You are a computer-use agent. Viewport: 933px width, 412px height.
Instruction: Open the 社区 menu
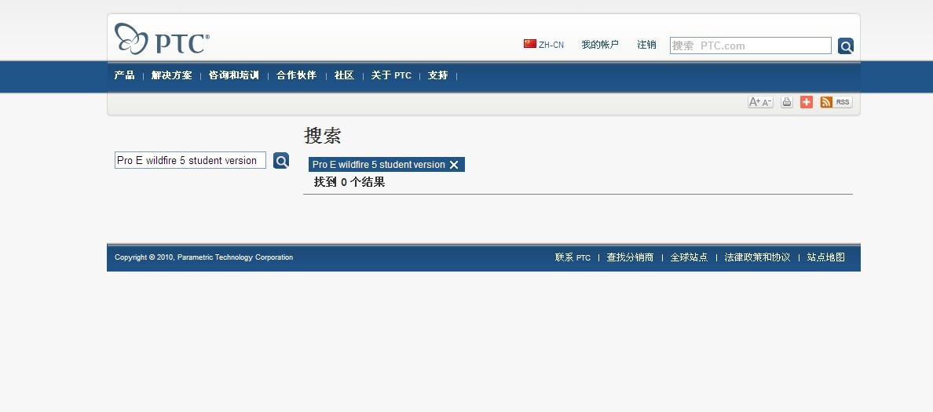(344, 75)
